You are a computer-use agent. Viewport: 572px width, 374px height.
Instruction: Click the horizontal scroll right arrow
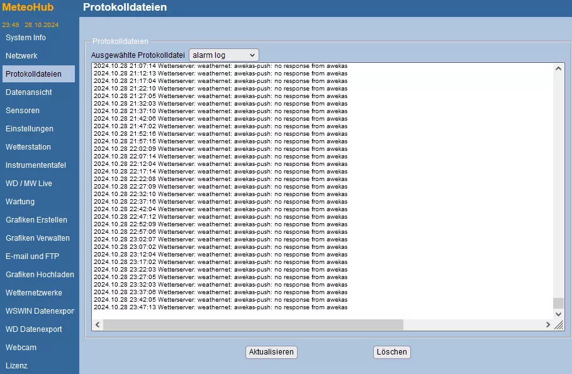(x=548, y=324)
